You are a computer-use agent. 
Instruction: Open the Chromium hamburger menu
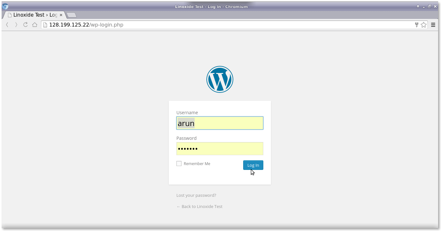point(433,25)
